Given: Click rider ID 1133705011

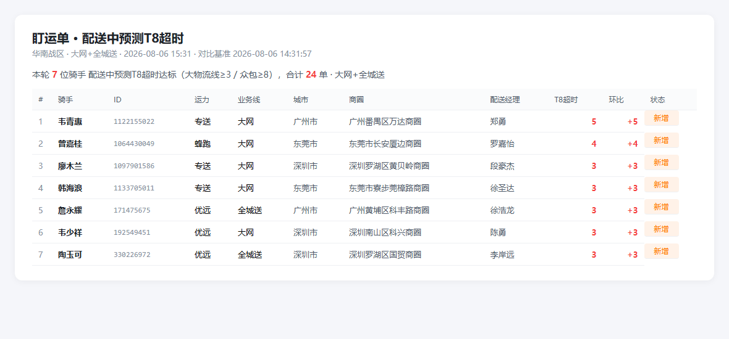Looking at the screenshot, I should [x=134, y=188].
